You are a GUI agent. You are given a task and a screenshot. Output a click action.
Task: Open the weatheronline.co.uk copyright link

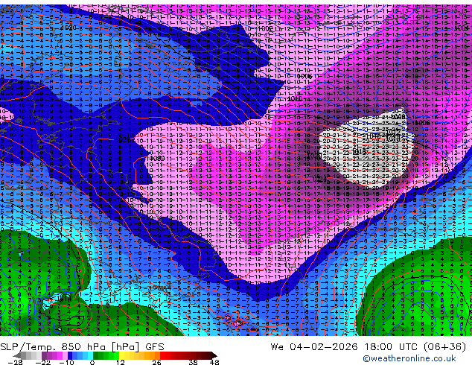coord(409,358)
